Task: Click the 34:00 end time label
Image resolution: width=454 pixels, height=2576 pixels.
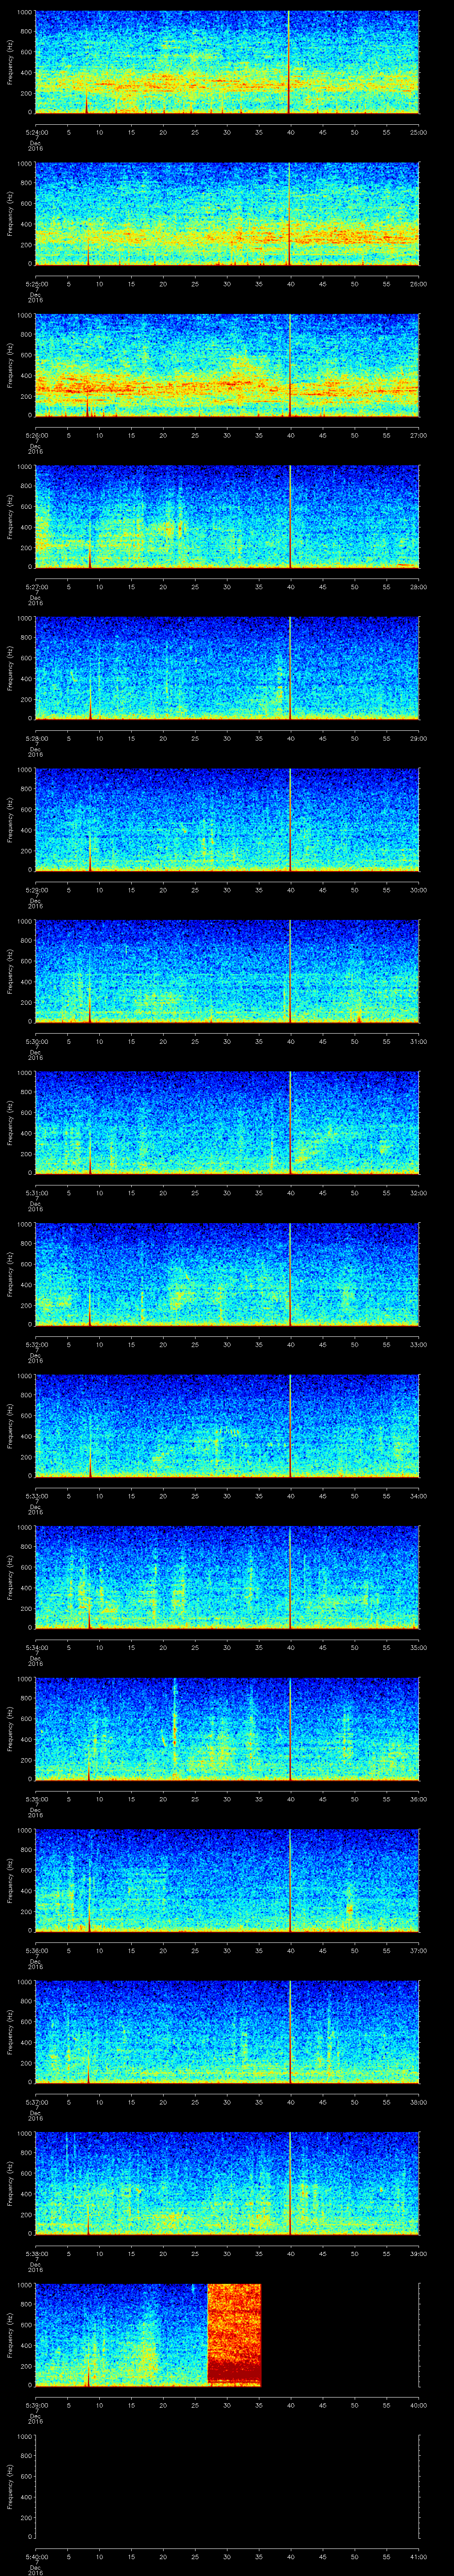Action: pos(419,1496)
